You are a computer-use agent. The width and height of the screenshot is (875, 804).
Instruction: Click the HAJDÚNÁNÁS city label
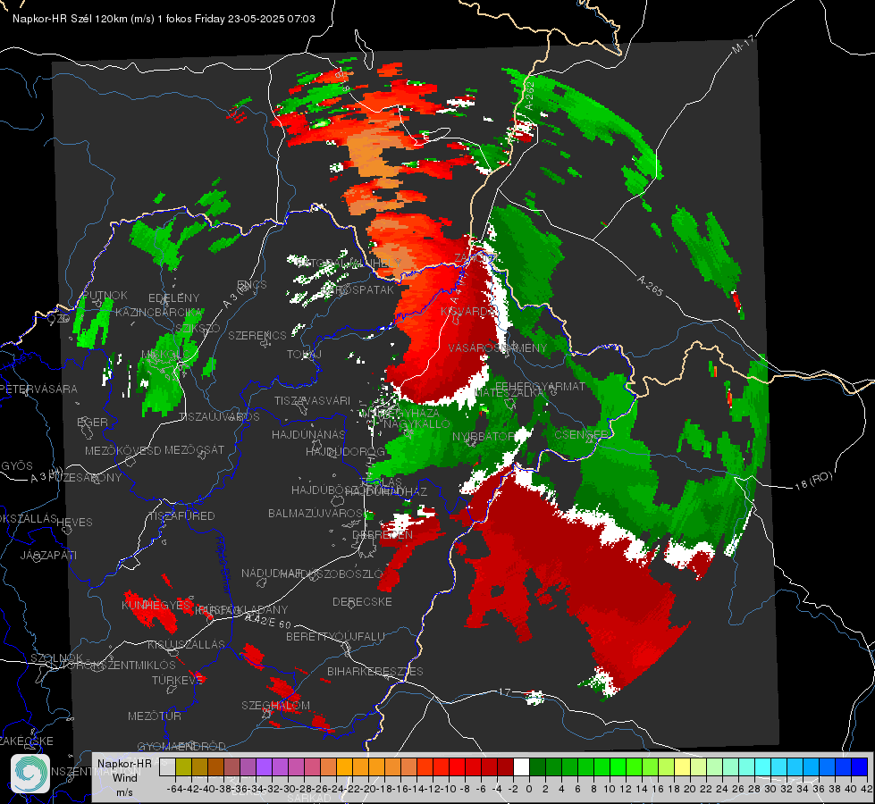tap(308, 434)
